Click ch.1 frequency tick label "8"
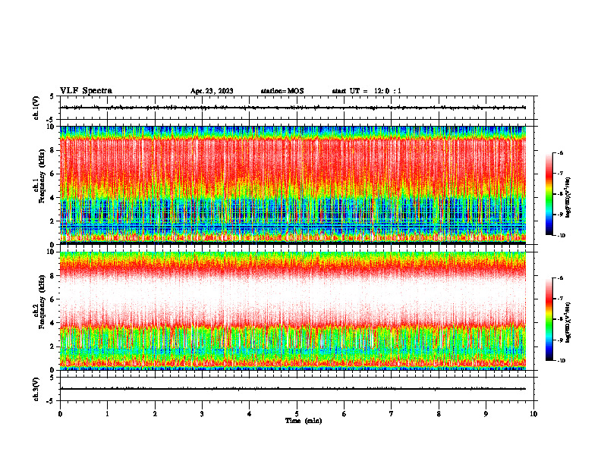Screen dimensions: 601x464 tap(52, 150)
